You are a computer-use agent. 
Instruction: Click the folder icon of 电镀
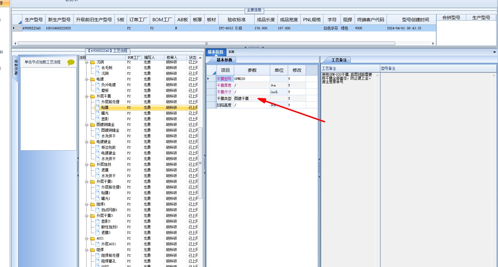(x=93, y=79)
